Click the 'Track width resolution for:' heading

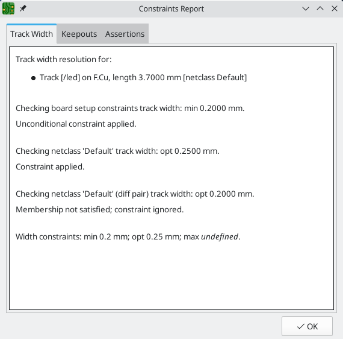coord(64,60)
